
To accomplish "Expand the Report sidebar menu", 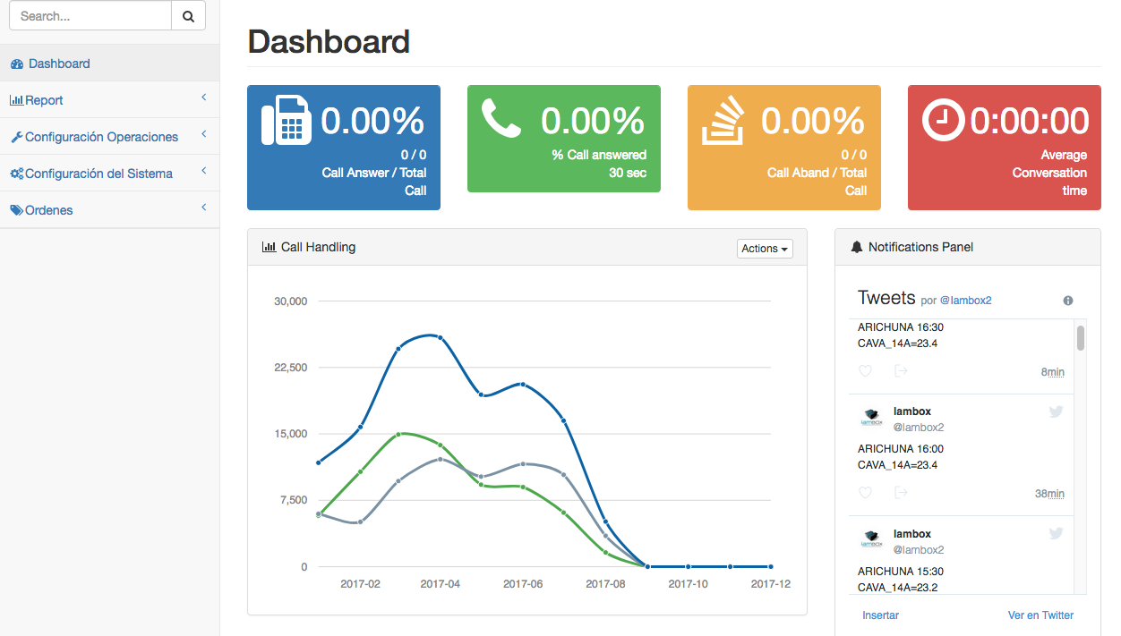I will (109, 100).
